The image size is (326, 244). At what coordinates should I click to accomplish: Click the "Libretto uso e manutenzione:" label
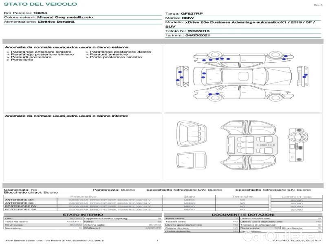click(x=261, y=222)
